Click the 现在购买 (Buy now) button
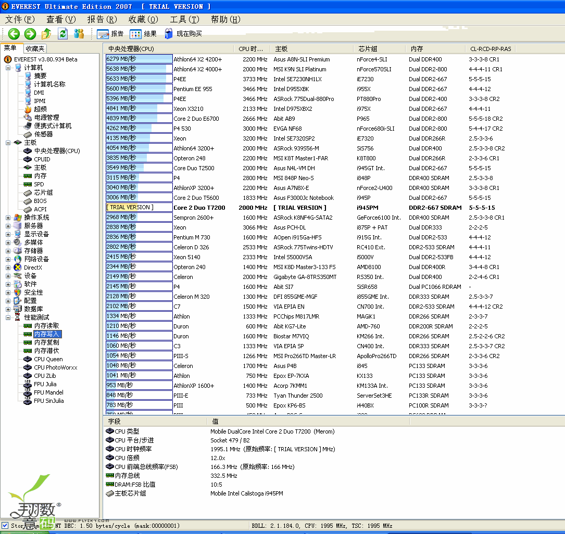Screen dimensions: 565x534 point(183,34)
